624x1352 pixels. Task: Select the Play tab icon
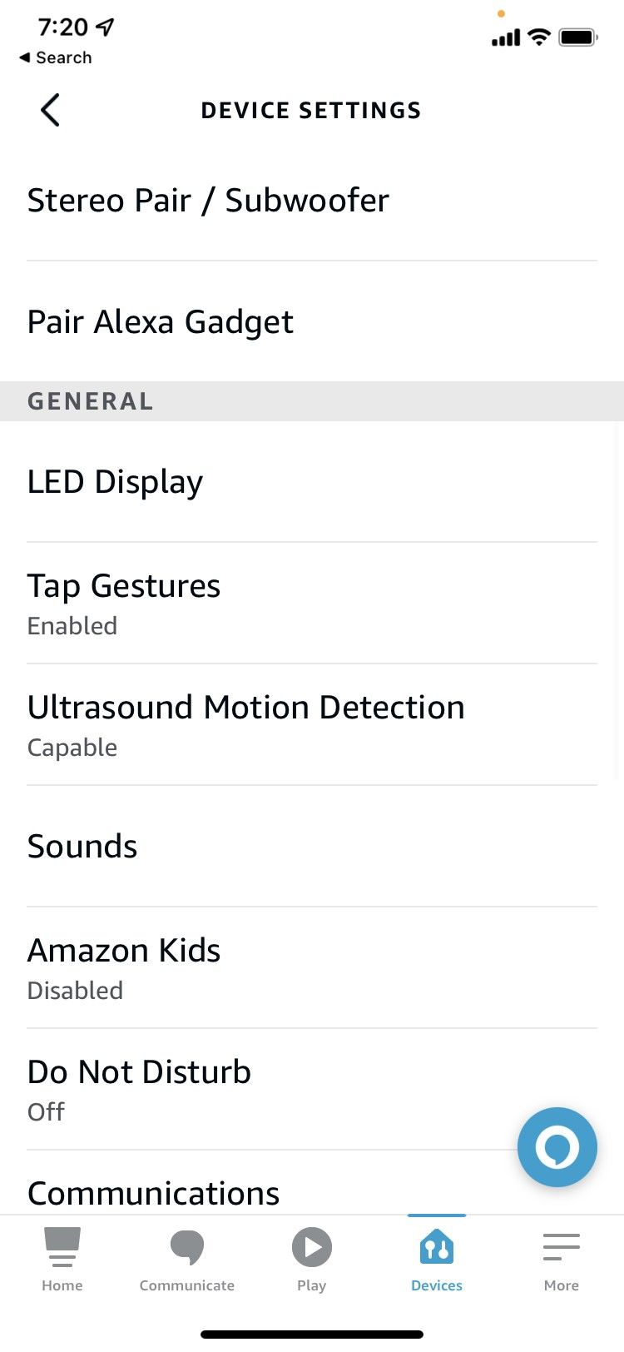[x=311, y=1246]
